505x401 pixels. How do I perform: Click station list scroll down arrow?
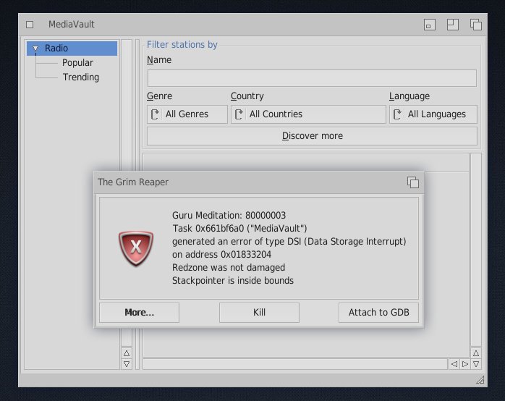(475, 364)
